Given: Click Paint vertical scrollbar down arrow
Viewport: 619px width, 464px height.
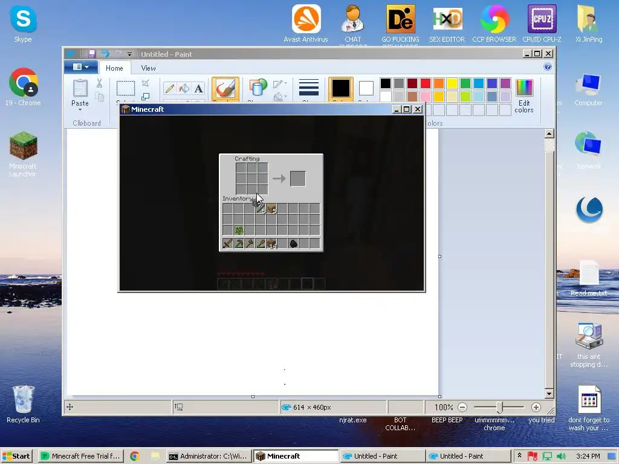Looking at the screenshot, I should (x=549, y=393).
